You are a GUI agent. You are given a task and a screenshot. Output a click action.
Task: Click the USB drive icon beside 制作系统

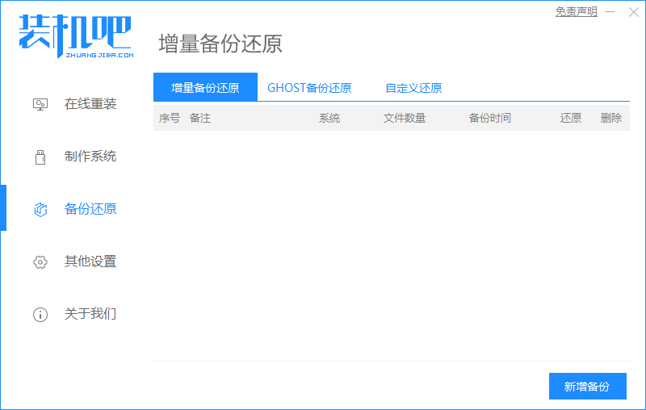(40, 157)
